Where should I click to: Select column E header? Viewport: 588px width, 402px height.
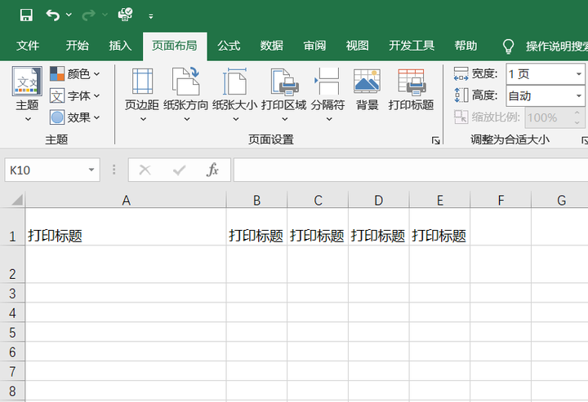(x=440, y=201)
